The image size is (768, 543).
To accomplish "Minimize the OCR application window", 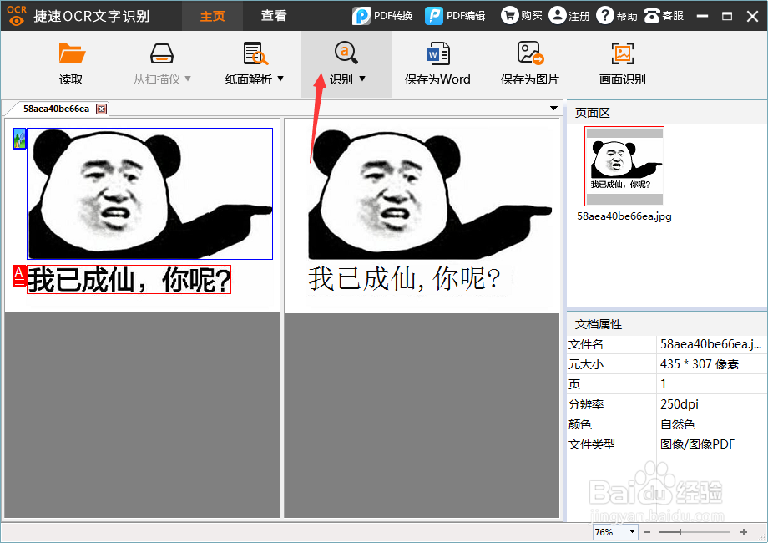I will click(702, 16).
